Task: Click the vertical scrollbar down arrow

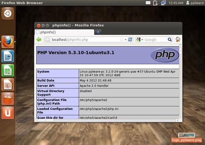Action: [181, 117]
